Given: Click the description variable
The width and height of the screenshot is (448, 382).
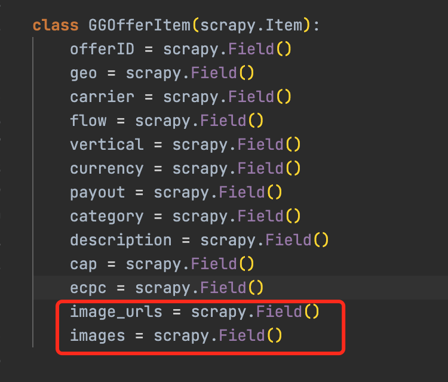Looking at the screenshot, I should (121, 240).
